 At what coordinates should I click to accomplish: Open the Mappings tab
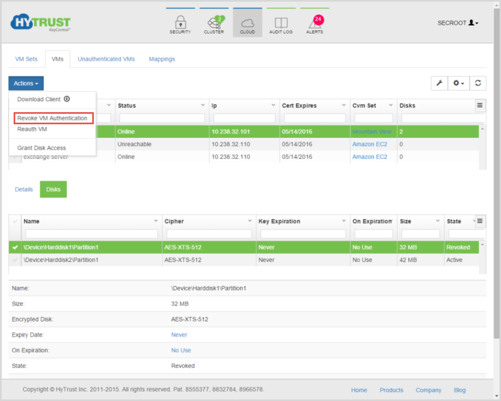tap(162, 59)
